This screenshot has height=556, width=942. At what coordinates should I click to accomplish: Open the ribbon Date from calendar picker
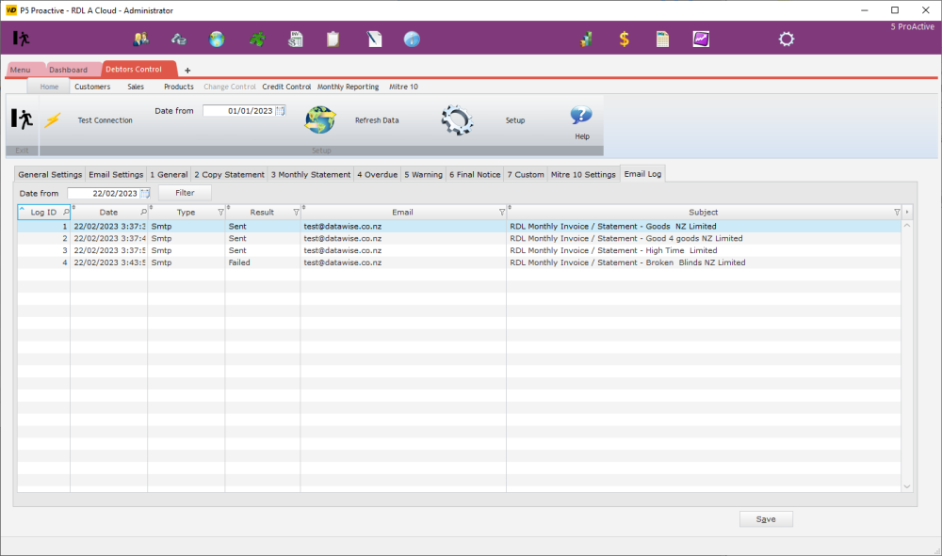click(x=280, y=111)
